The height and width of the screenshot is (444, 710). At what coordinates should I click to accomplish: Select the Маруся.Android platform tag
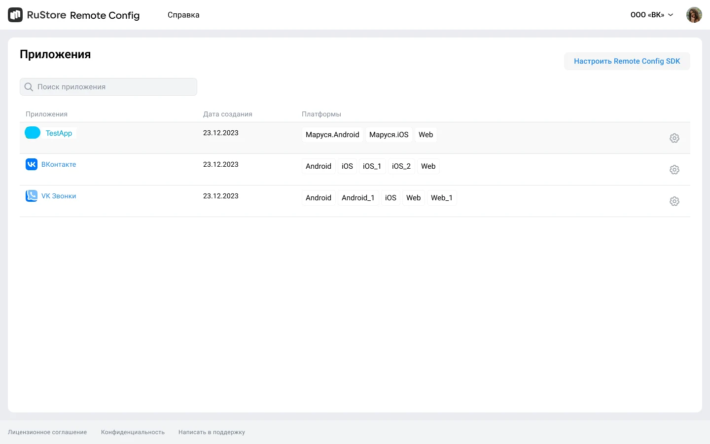pos(332,135)
